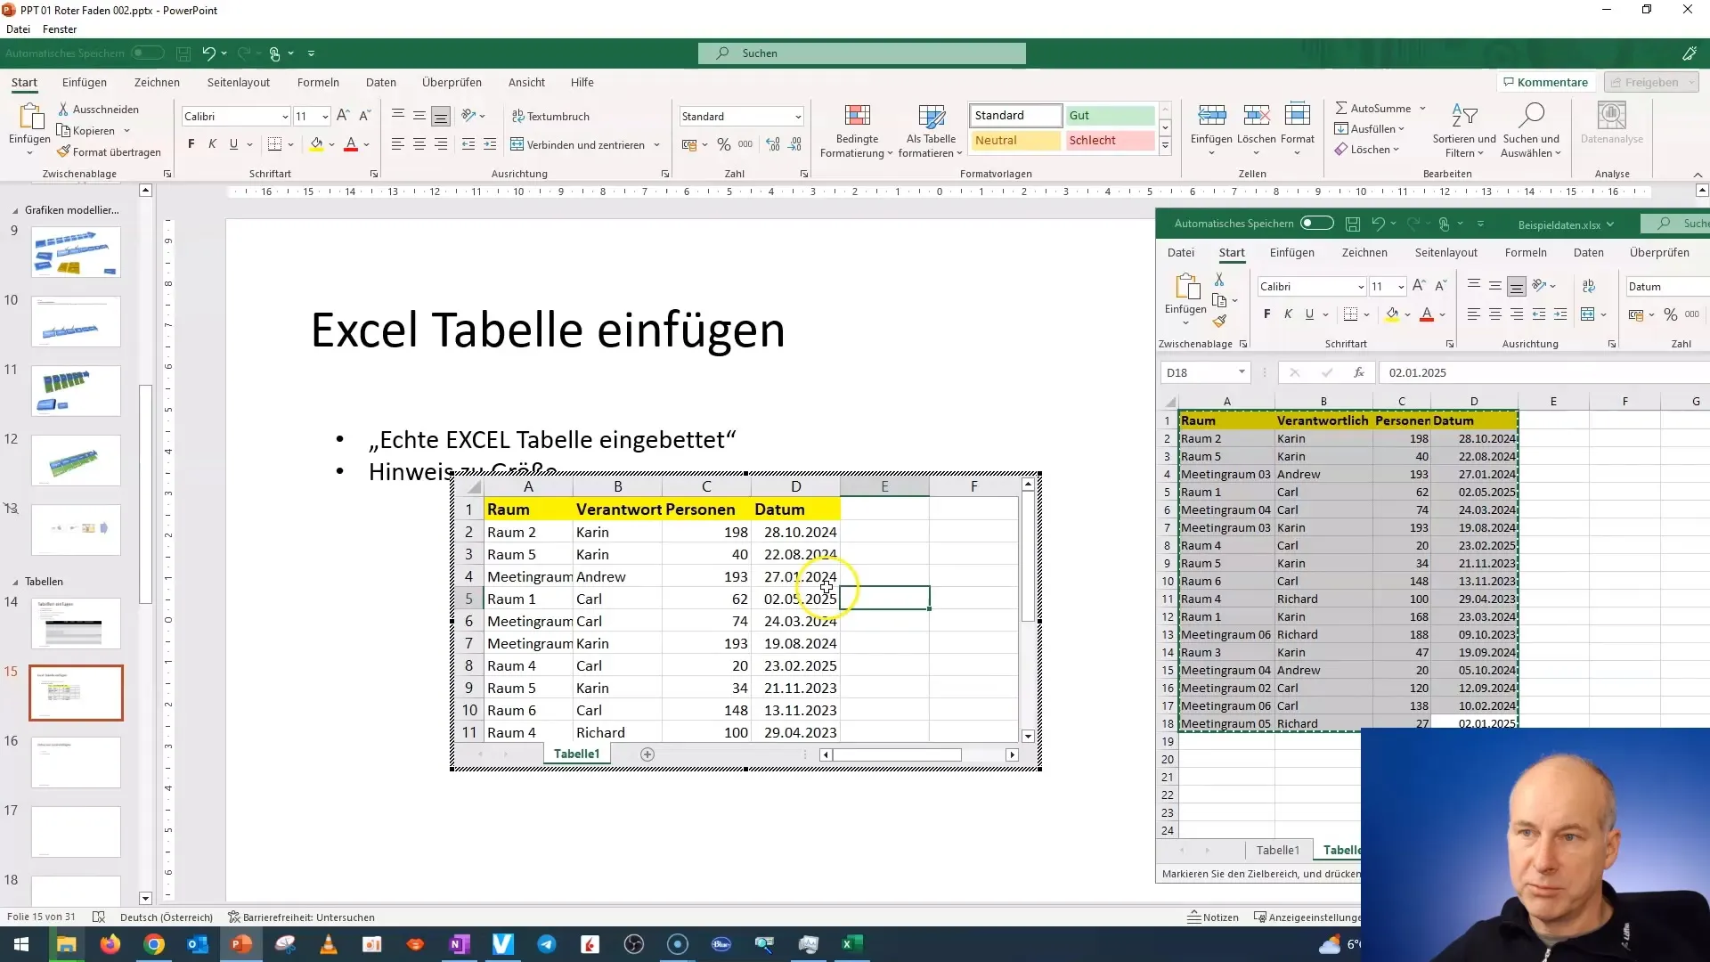Open the font size 11 dropdown in the PowerPoint ribbon

click(x=325, y=117)
